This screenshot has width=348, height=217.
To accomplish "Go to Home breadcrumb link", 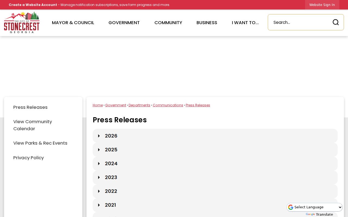I will point(98,105).
